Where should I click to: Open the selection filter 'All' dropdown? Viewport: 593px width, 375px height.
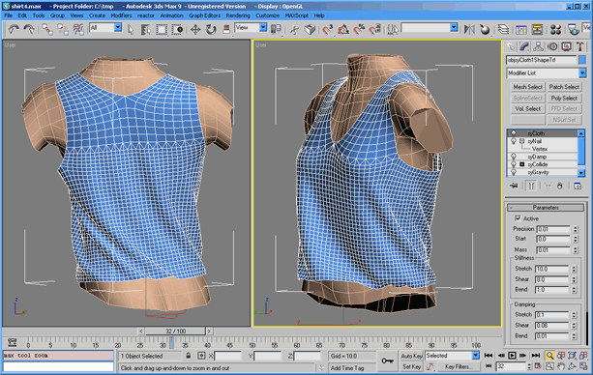[x=118, y=28]
